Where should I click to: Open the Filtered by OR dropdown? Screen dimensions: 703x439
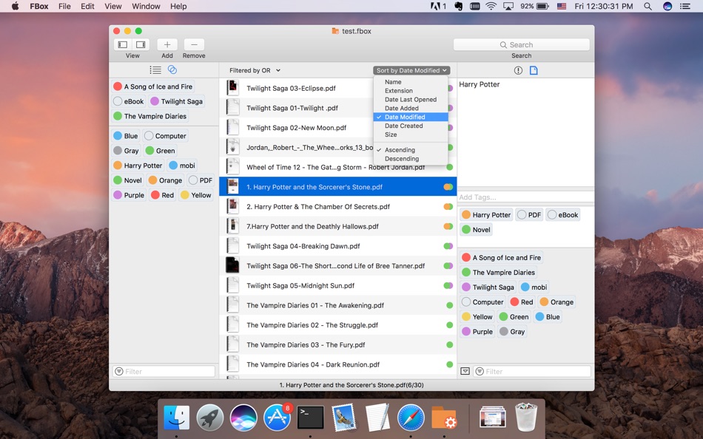click(255, 70)
